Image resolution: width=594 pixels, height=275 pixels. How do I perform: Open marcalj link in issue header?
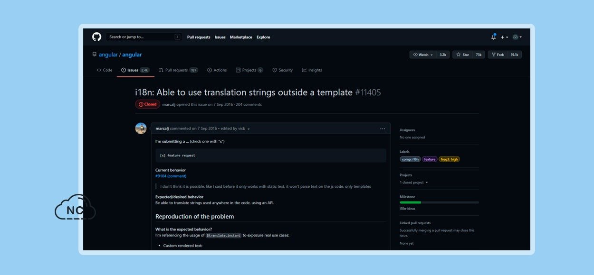coord(169,104)
